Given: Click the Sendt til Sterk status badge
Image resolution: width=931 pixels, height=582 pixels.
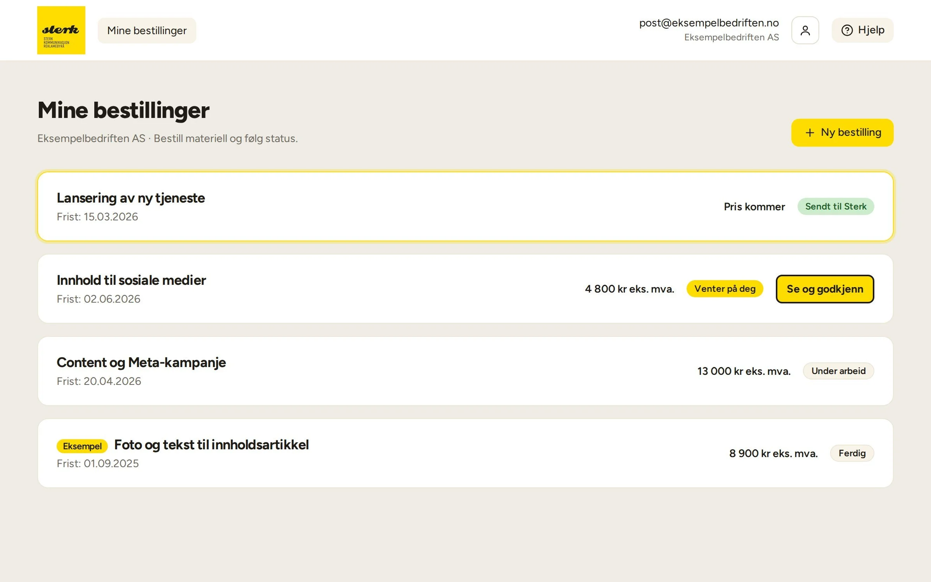Looking at the screenshot, I should click(836, 206).
